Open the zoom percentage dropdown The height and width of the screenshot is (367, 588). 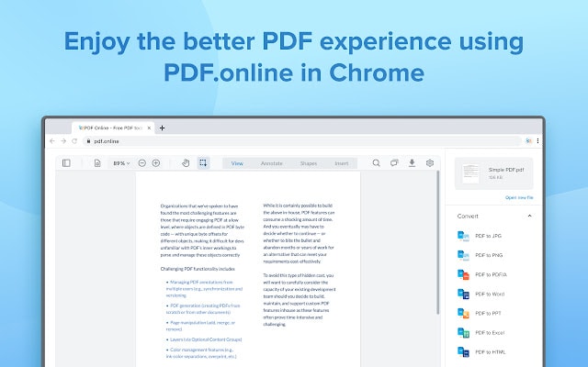coord(121,163)
